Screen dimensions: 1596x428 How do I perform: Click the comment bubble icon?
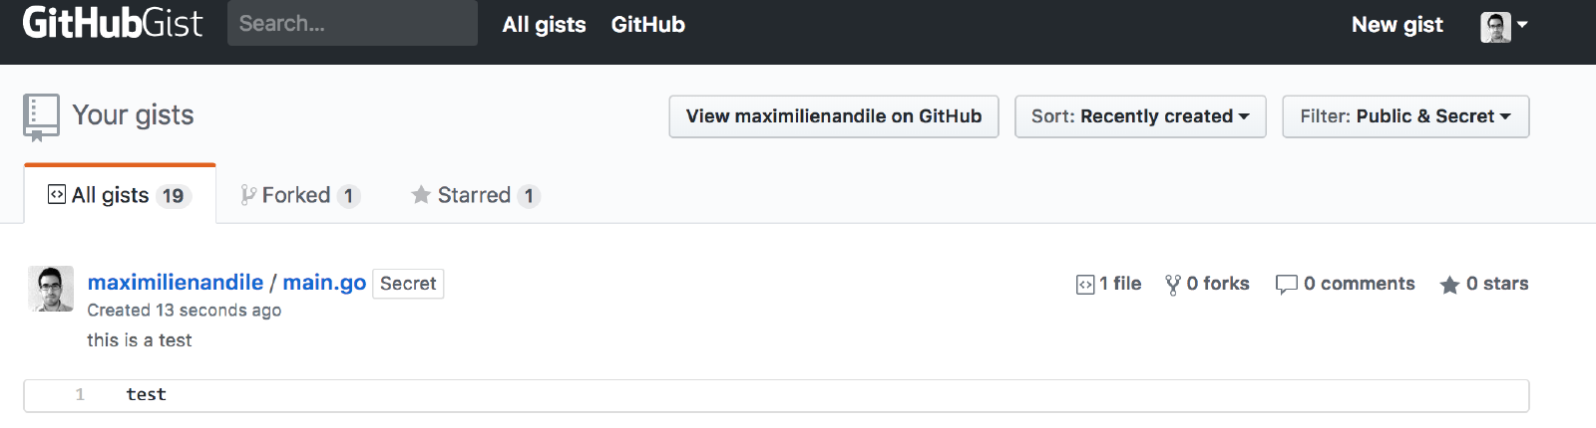click(1286, 285)
